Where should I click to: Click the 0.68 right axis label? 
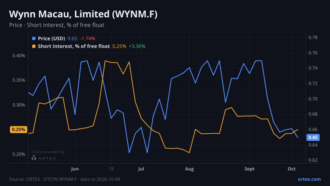click(x=313, y=114)
